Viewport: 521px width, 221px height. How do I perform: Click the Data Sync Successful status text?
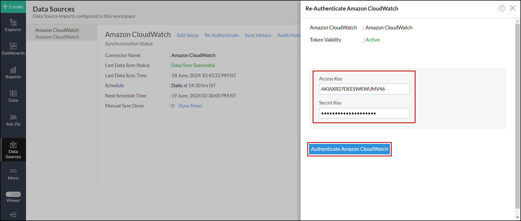tap(193, 65)
